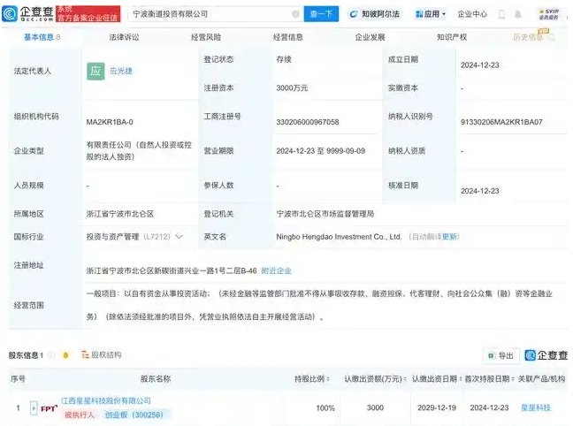
Task: Sort by 首次持股日期 column header
Action: click(489, 379)
